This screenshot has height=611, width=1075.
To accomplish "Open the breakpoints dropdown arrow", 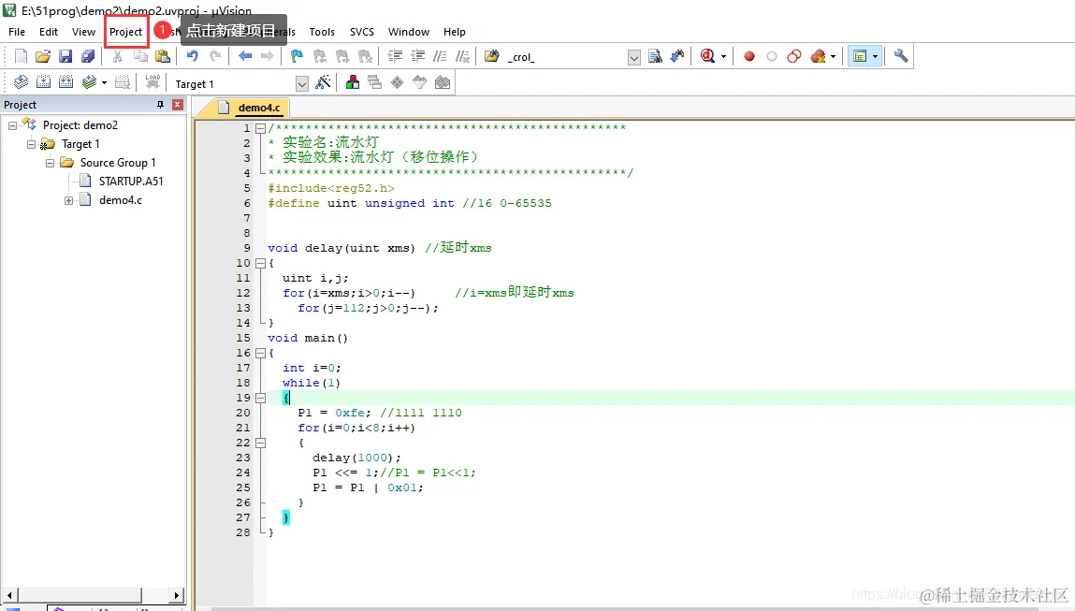I will click(x=833, y=56).
